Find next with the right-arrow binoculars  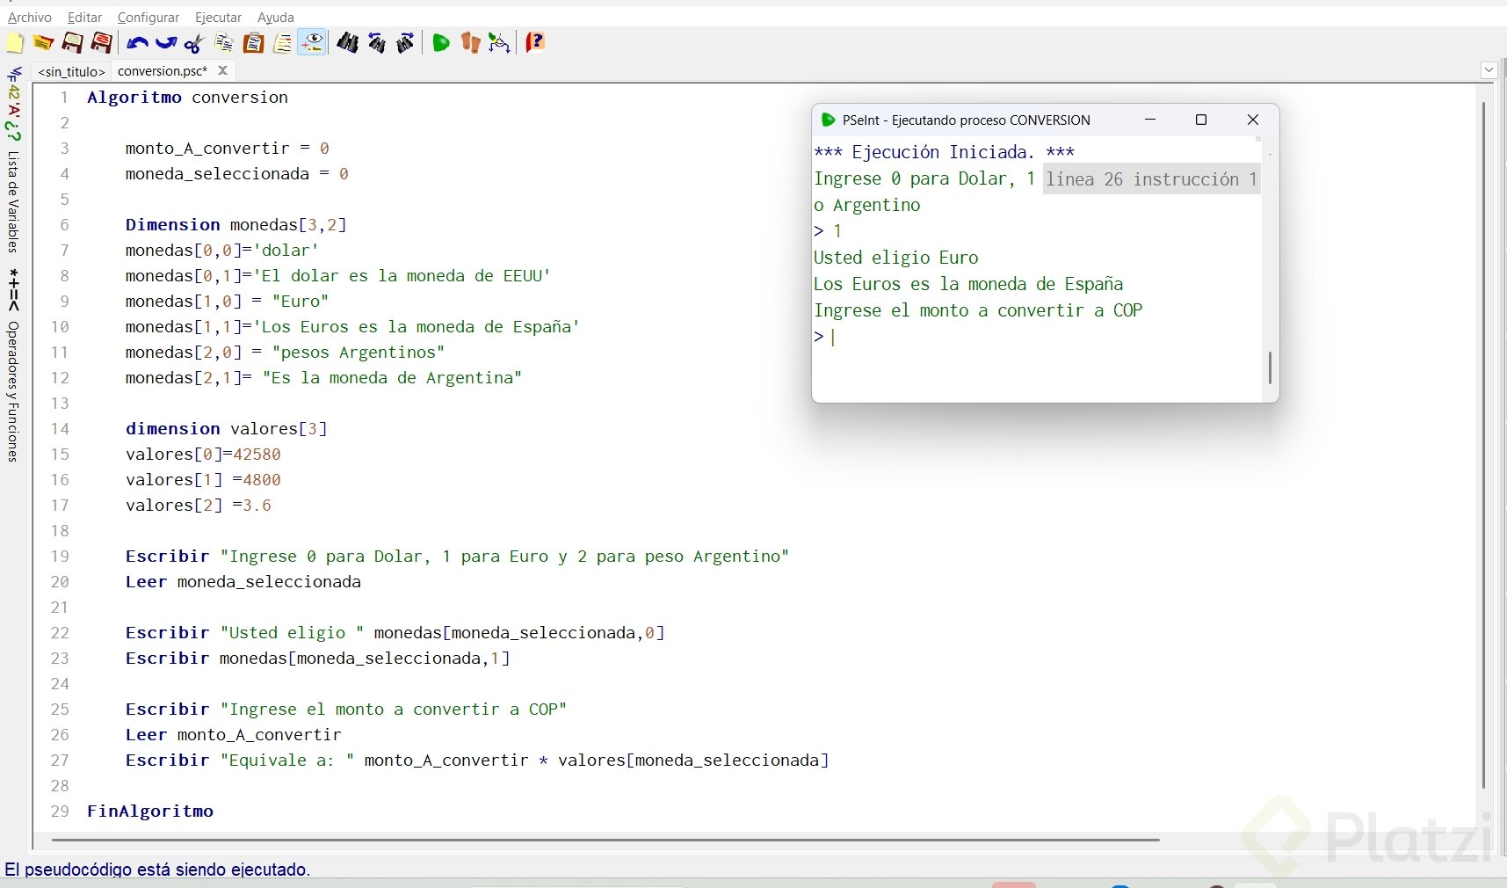tap(405, 43)
